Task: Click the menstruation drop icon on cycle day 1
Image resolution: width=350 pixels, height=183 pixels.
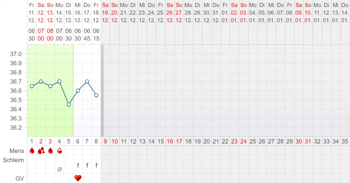Action: (32, 151)
